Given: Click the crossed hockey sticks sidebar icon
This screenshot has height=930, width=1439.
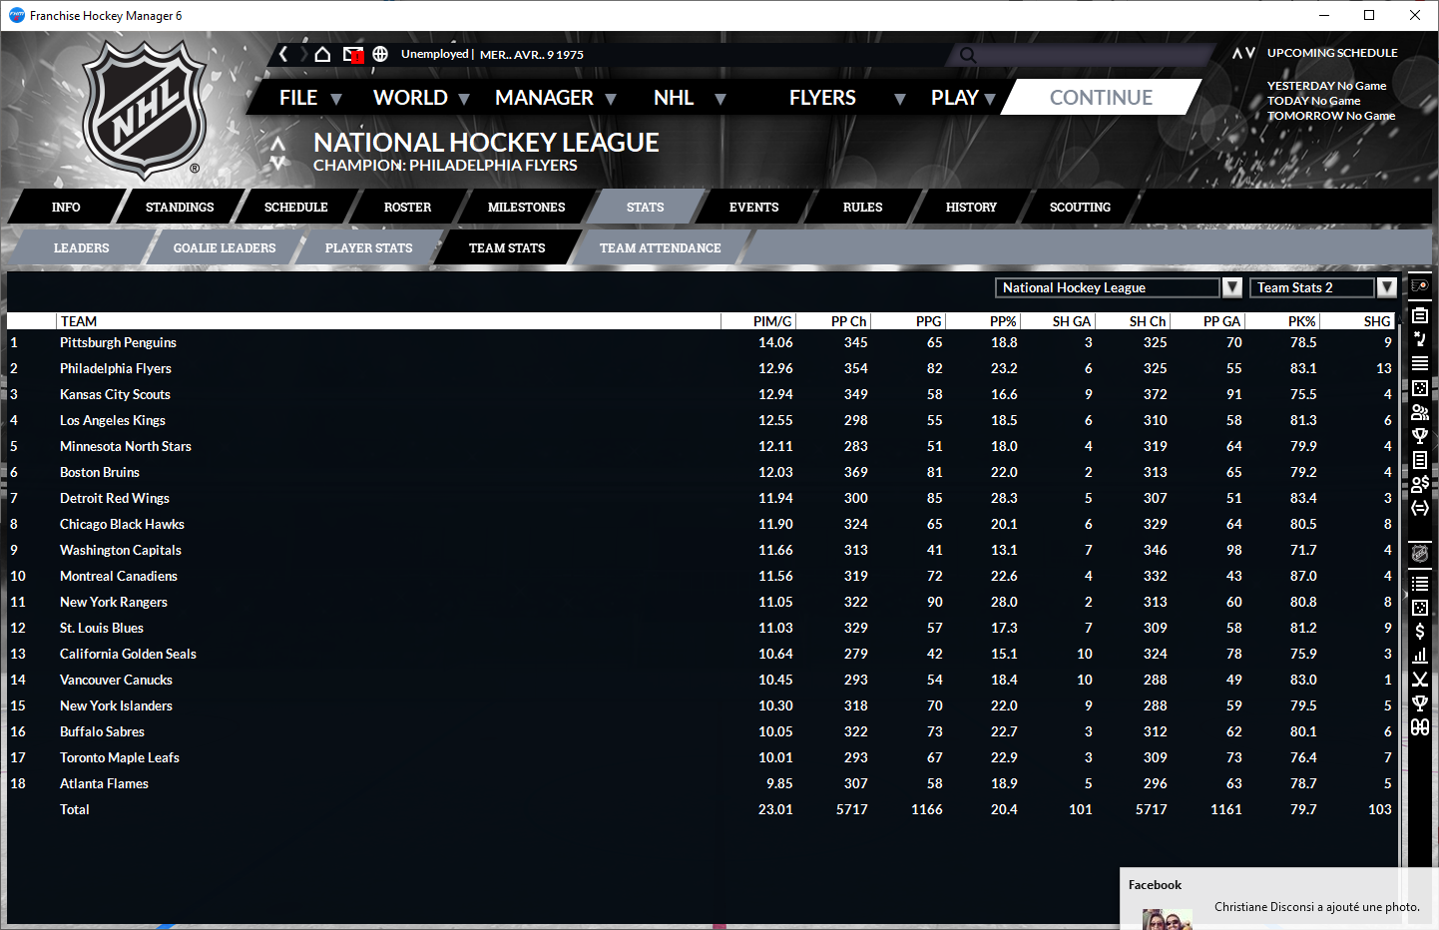Looking at the screenshot, I should point(1420,680).
